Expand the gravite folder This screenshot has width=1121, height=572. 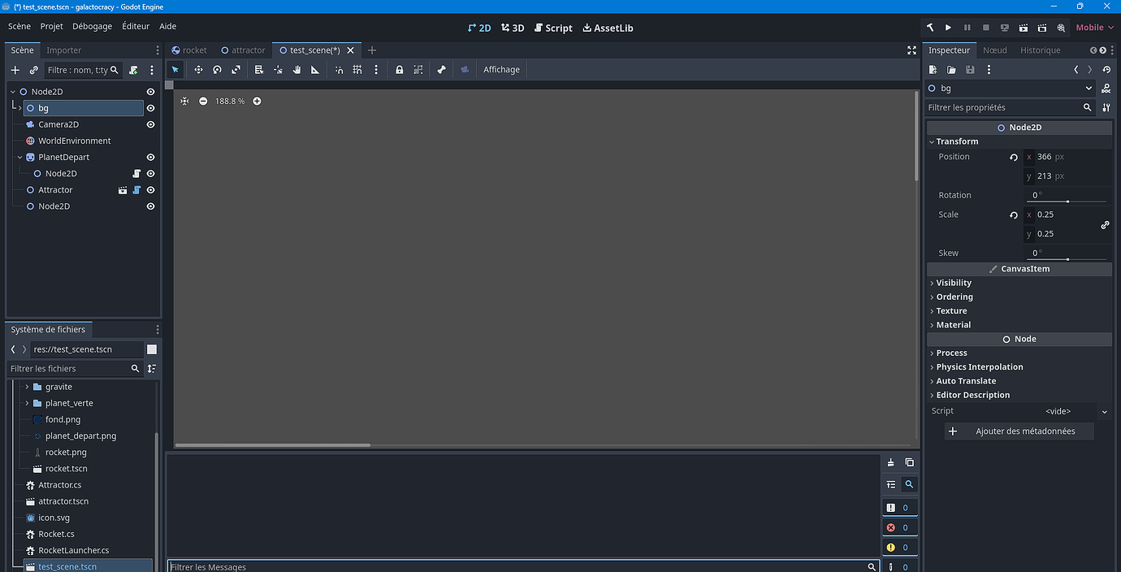click(27, 387)
